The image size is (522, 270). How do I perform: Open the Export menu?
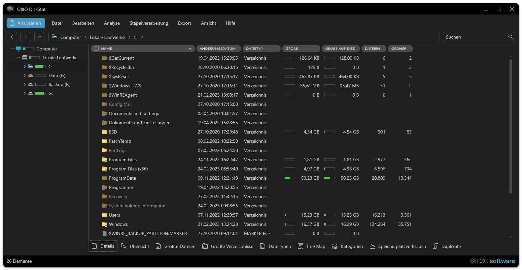pos(184,23)
